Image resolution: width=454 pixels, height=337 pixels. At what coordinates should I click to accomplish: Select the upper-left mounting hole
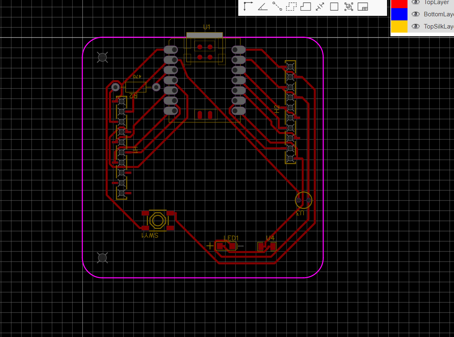click(102, 57)
